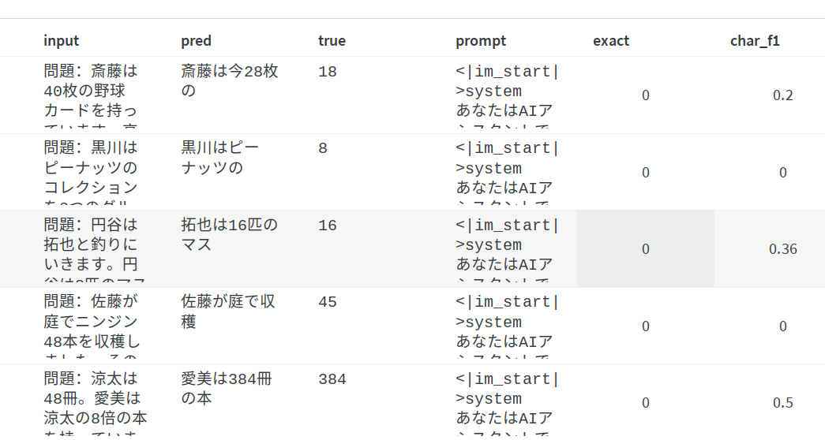This screenshot has width=825, height=440.
Task: Click the true value 384
Action: coord(332,379)
